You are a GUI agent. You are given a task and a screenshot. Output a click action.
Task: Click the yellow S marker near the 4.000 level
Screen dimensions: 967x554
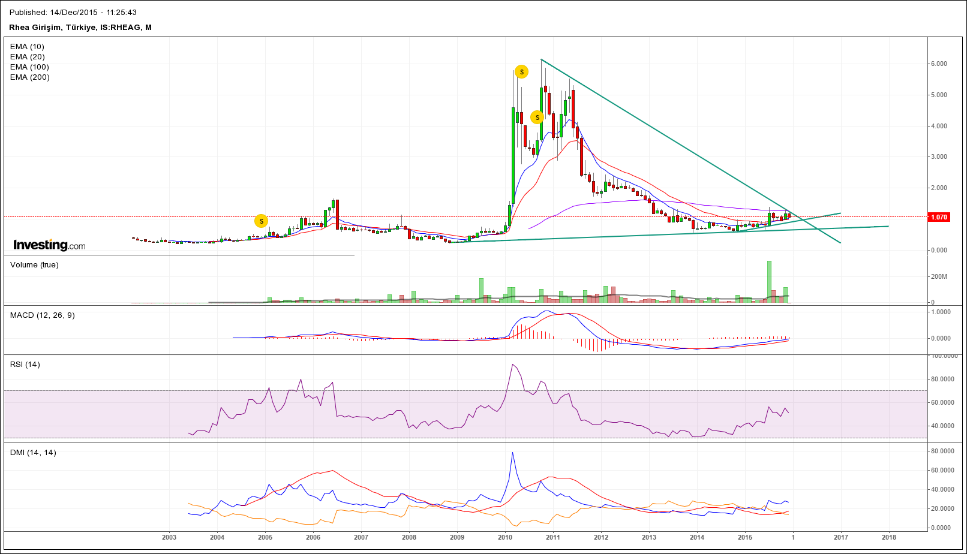coord(537,118)
